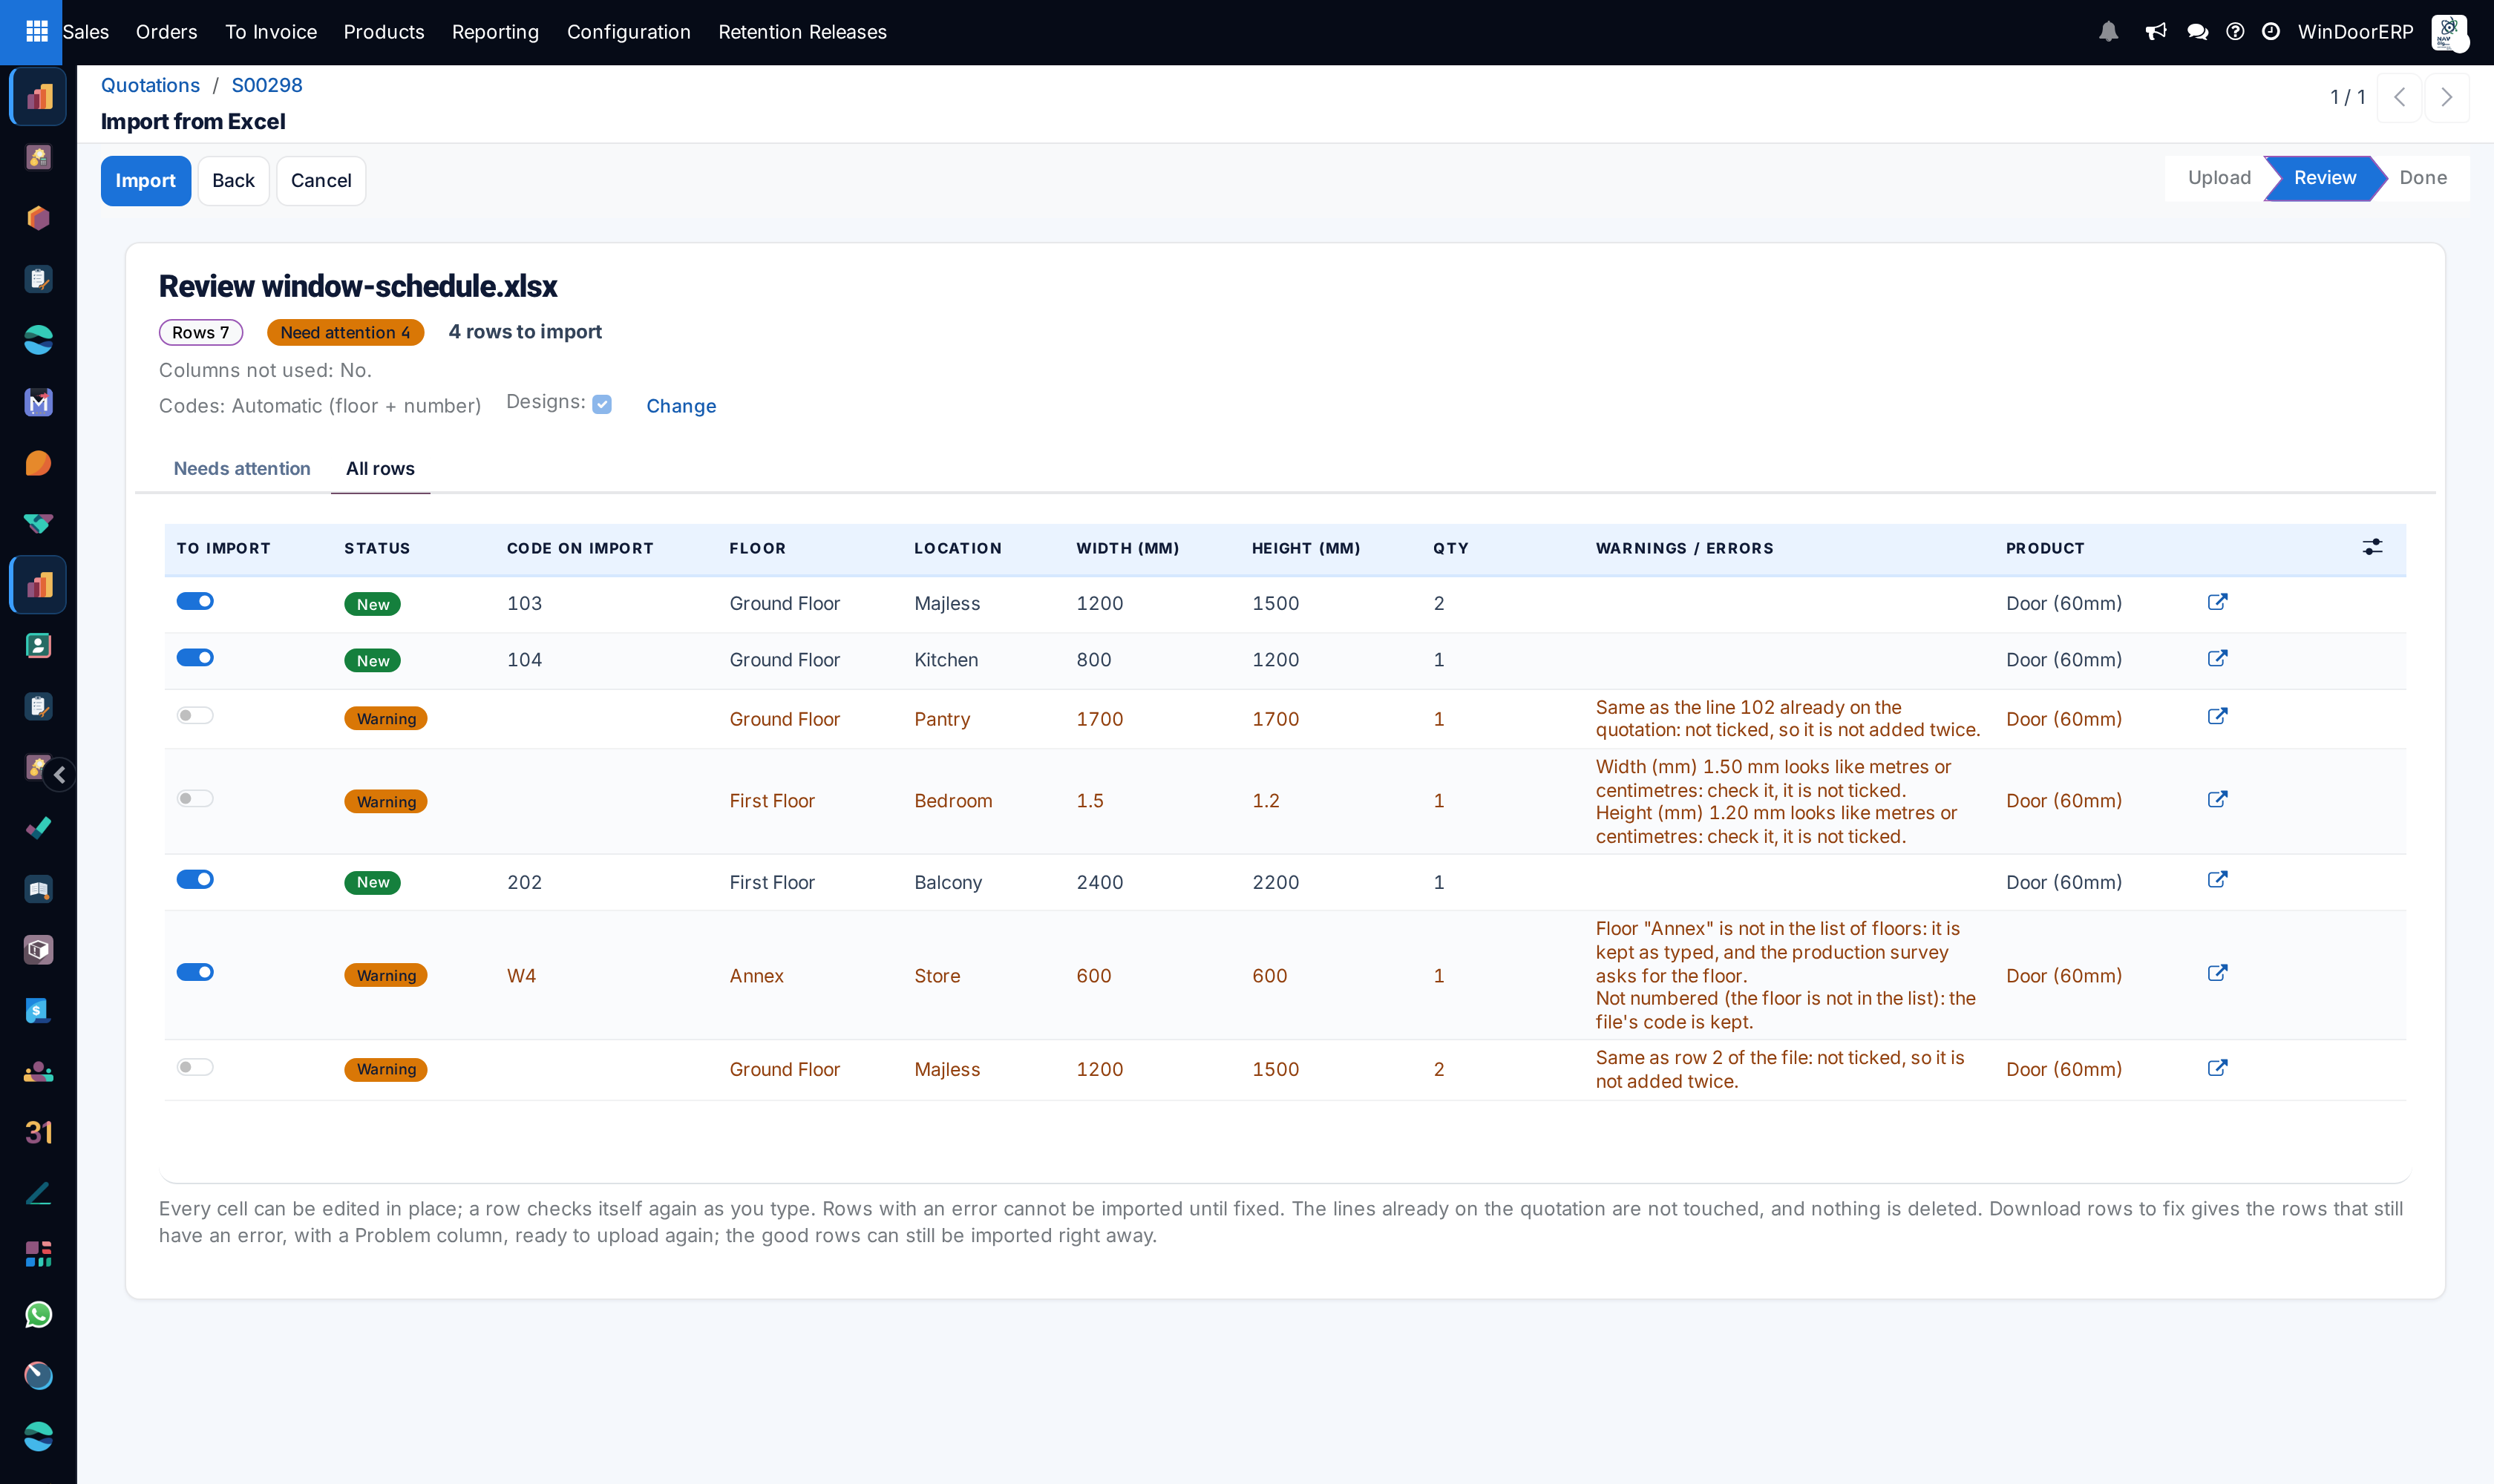Screen dimensions: 2494x1484
Task: Go to next record with pager arrow
Action: pyautogui.click(x=2447, y=97)
